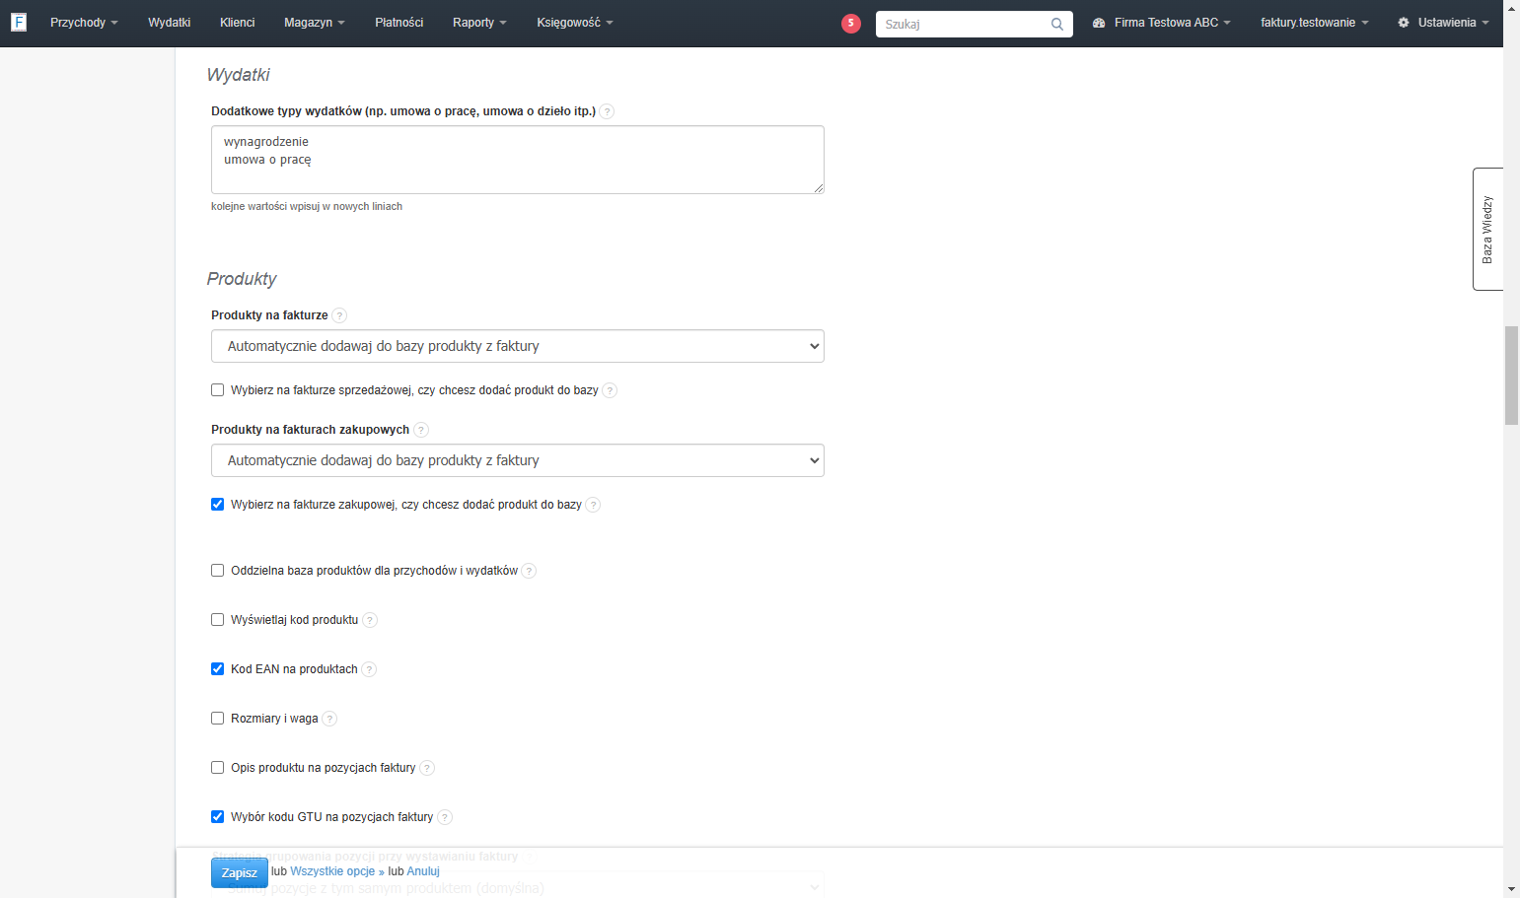Enable Wyświetlaj kod produktu checkbox

(218, 620)
